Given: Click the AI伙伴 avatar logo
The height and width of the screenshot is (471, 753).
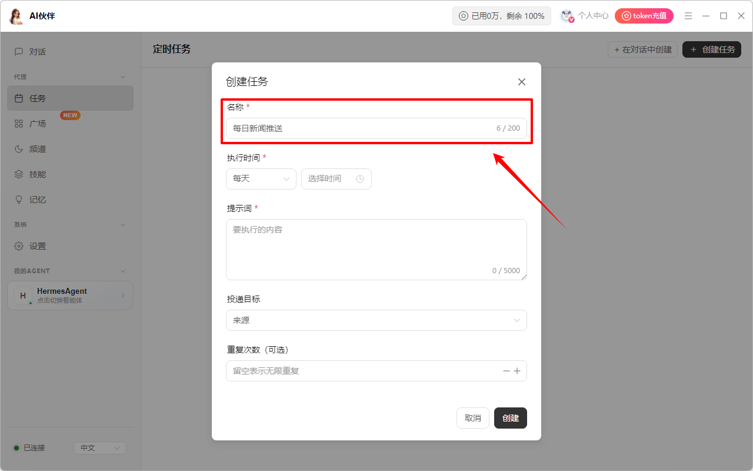Looking at the screenshot, I should coord(16,16).
